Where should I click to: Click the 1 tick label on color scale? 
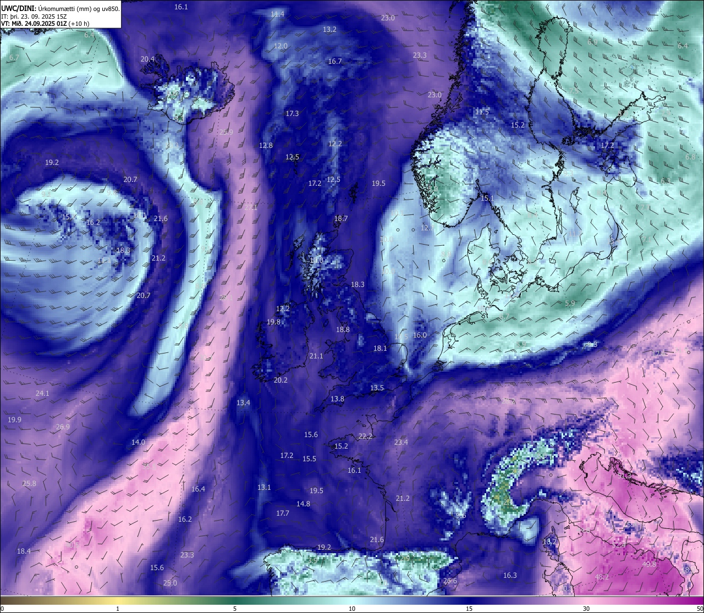pos(118,609)
